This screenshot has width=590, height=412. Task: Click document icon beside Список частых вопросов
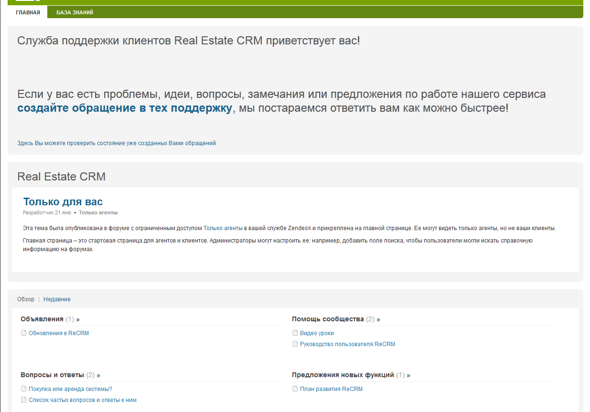(24, 400)
